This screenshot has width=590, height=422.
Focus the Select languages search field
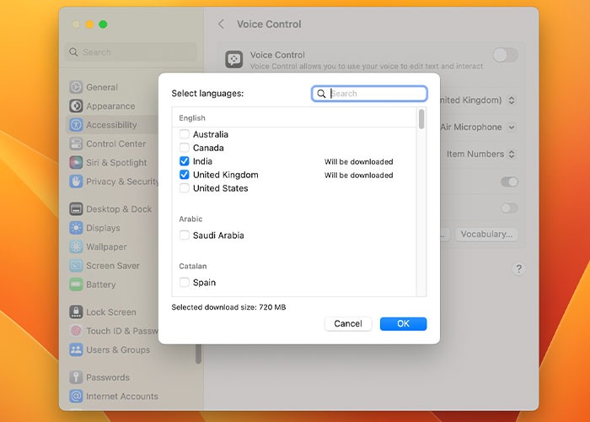click(369, 94)
